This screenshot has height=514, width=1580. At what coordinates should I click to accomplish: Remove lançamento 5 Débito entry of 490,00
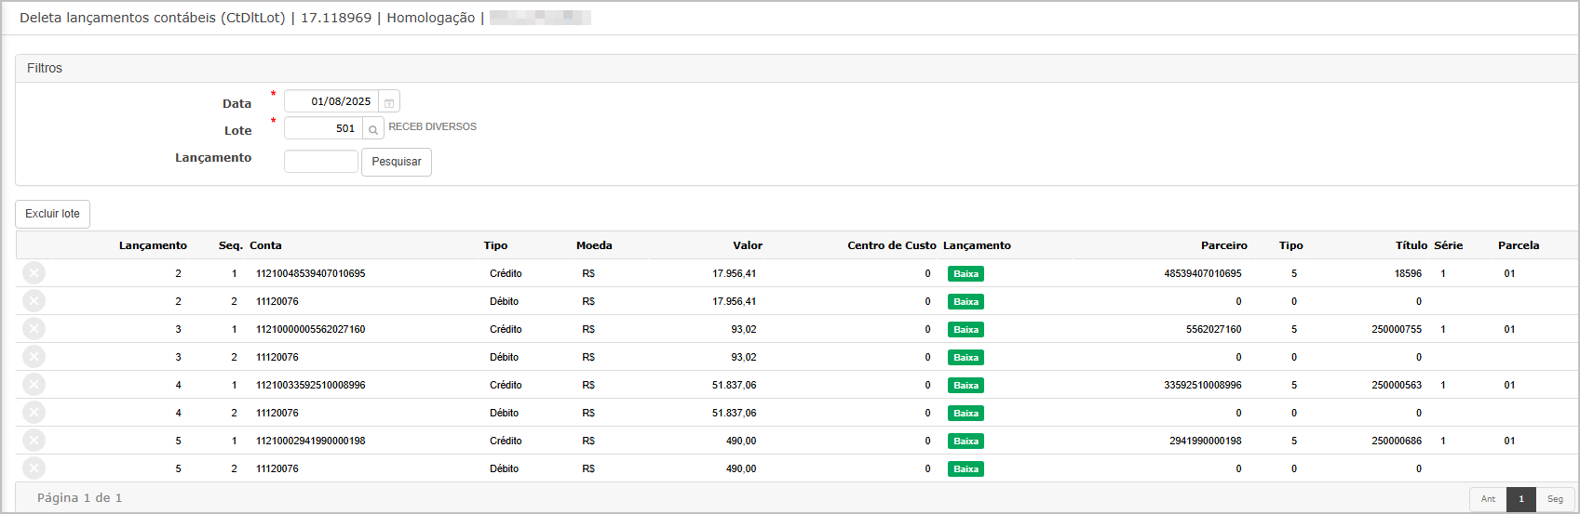(34, 468)
